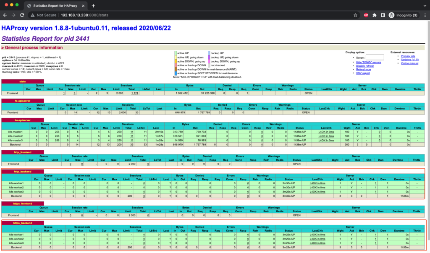
Task: Select k8s-worker2 under http_backend
Action: tap(16, 188)
